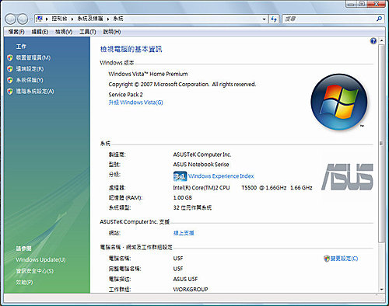Close the System window
This screenshot has height=306, width=389.
[x=376, y=4]
